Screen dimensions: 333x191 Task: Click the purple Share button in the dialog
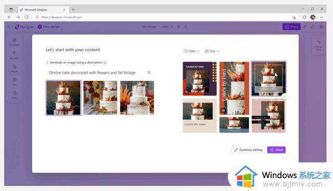coord(276,150)
